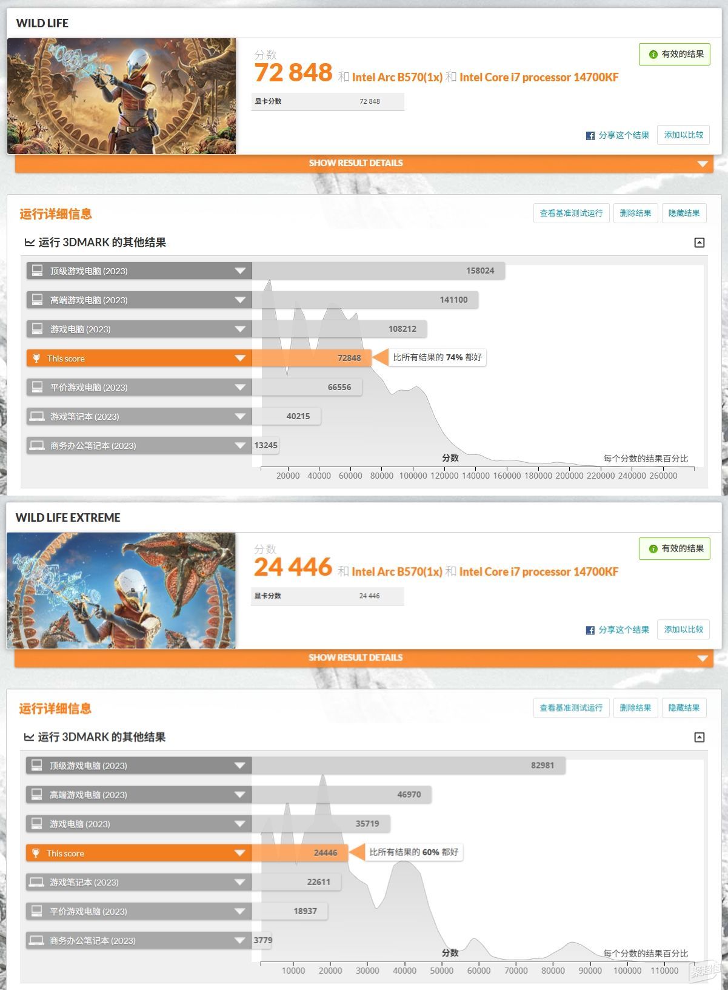Click 查看基准测试运行 in Wild Life details

pos(571,213)
